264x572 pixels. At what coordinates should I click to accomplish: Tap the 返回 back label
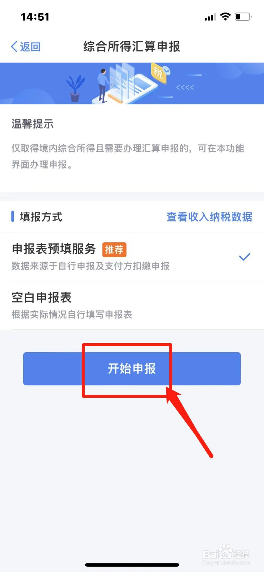point(30,46)
